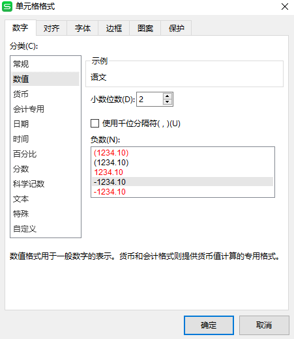This screenshot has height=339, width=294.
Task: Click the WPS spreadsheet logo icon
Action: tap(7, 7)
